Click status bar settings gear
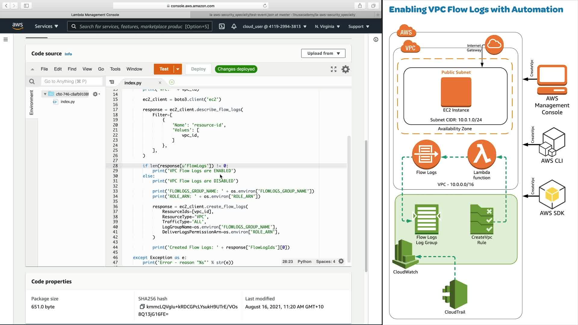 [x=341, y=261]
